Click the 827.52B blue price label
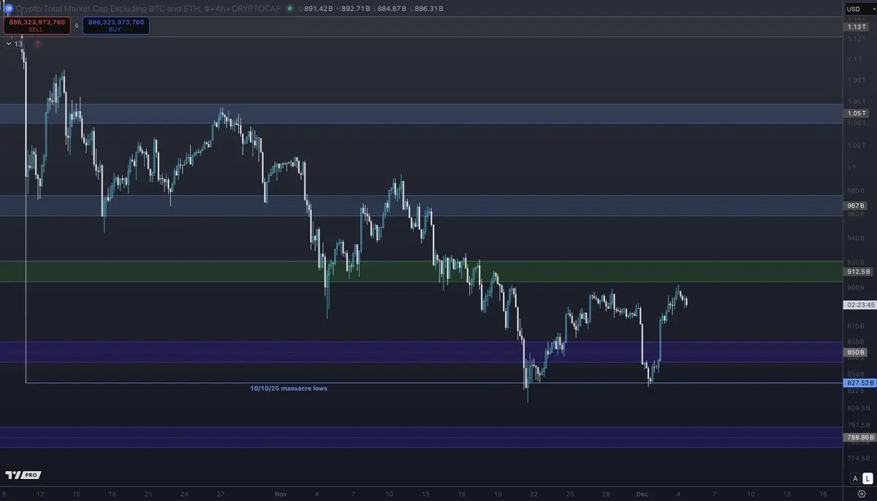877x501 pixels. point(859,383)
